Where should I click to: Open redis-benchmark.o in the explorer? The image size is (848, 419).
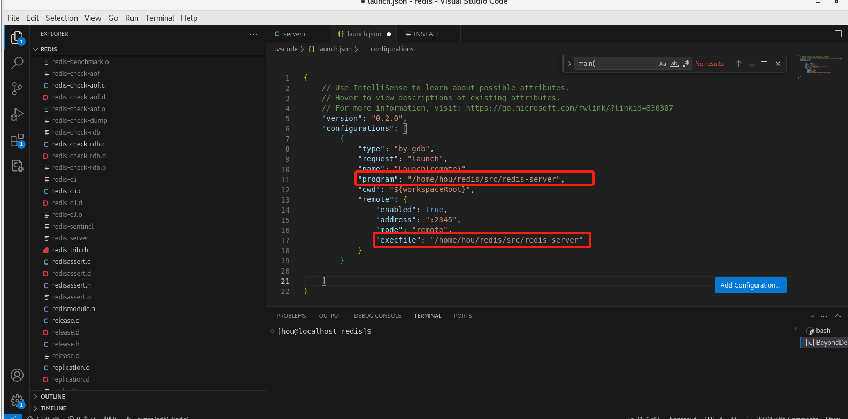click(80, 61)
